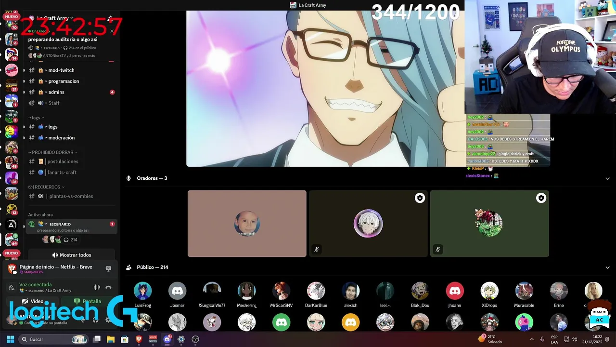Open Discord from the taskbar
The image size is (616, 347).
pos(167,339)
